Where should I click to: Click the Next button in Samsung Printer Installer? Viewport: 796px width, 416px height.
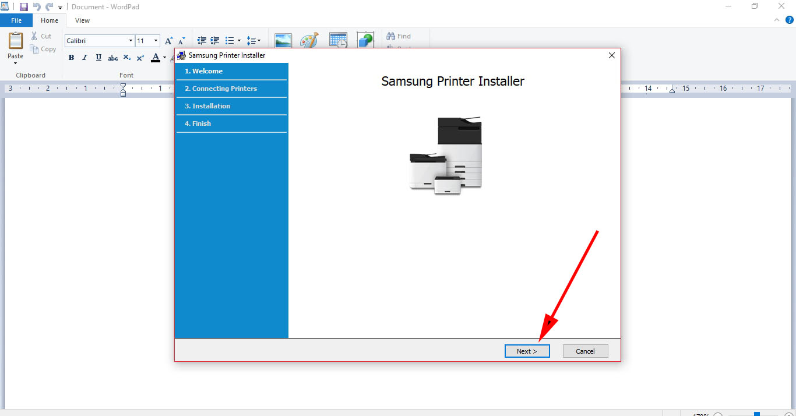(527, 351)
